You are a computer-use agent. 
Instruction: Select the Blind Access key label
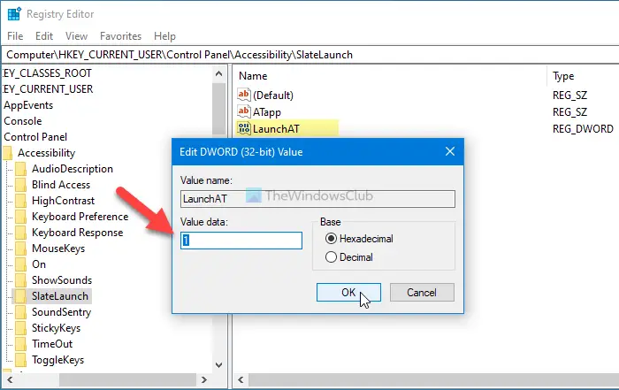point(61,185)
